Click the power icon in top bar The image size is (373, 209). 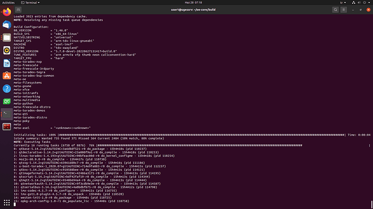tap(364, 3)
